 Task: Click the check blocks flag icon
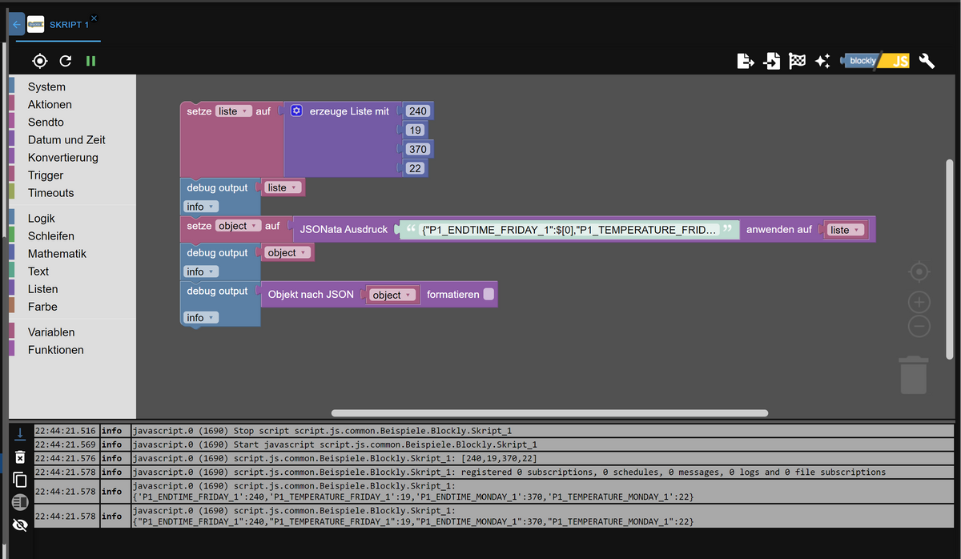[x=797, y=61]
